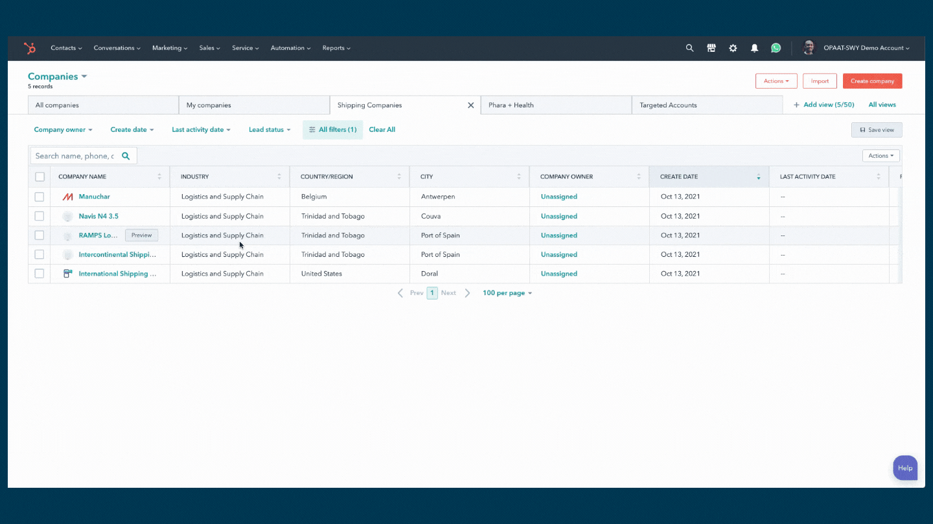
Task: Open the Help widget
Action: point(905,468)
